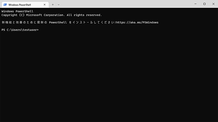Expand the new tab profile dropdown chevron

(59, 5)
